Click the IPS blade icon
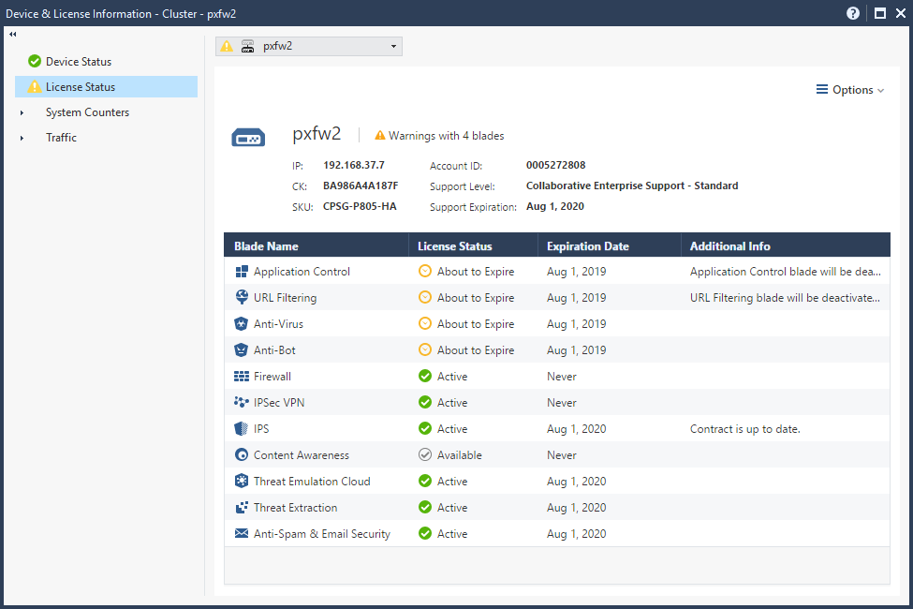 point(241,429)
